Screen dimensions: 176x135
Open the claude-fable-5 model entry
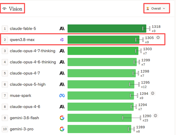click(x=23, y=29)
